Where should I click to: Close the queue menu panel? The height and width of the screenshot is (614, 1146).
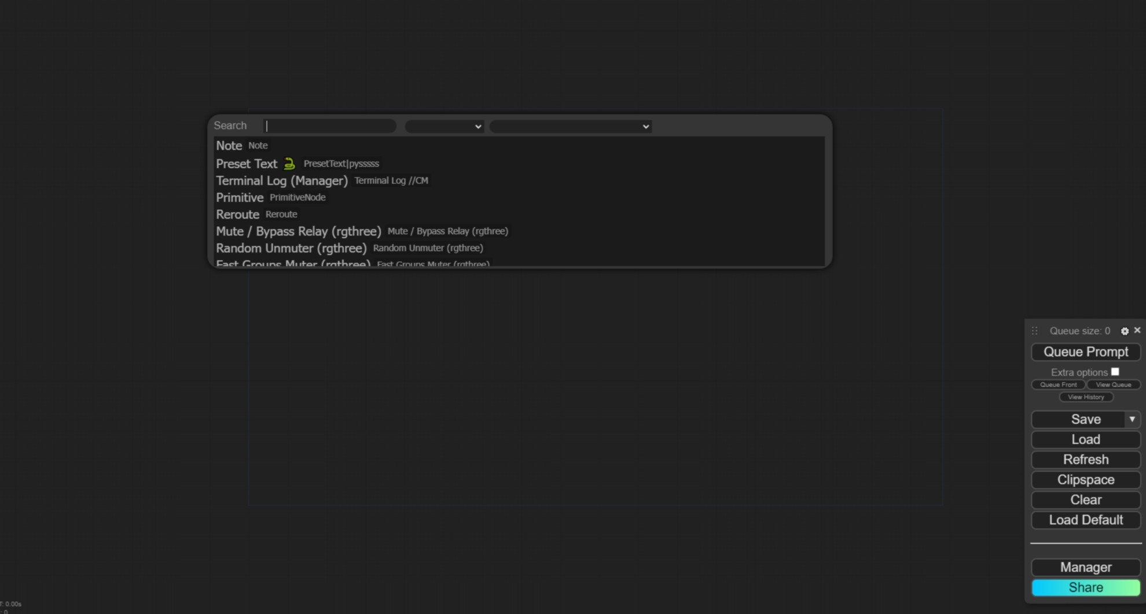coord(1137,330)
